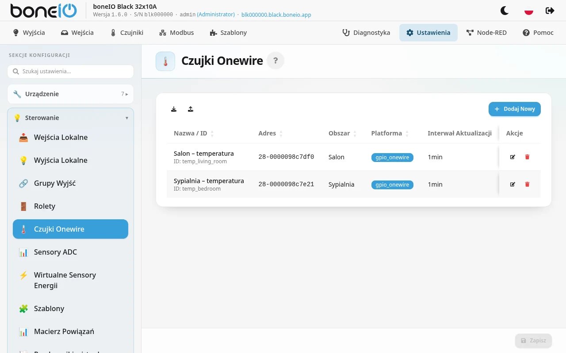Open the Pomoc help page
Image resolution: width=566 pixels, height=353 pixels.
(538, 33)
